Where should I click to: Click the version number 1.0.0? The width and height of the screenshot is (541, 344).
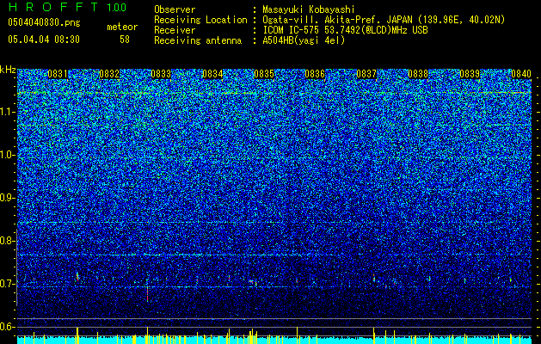116,7
